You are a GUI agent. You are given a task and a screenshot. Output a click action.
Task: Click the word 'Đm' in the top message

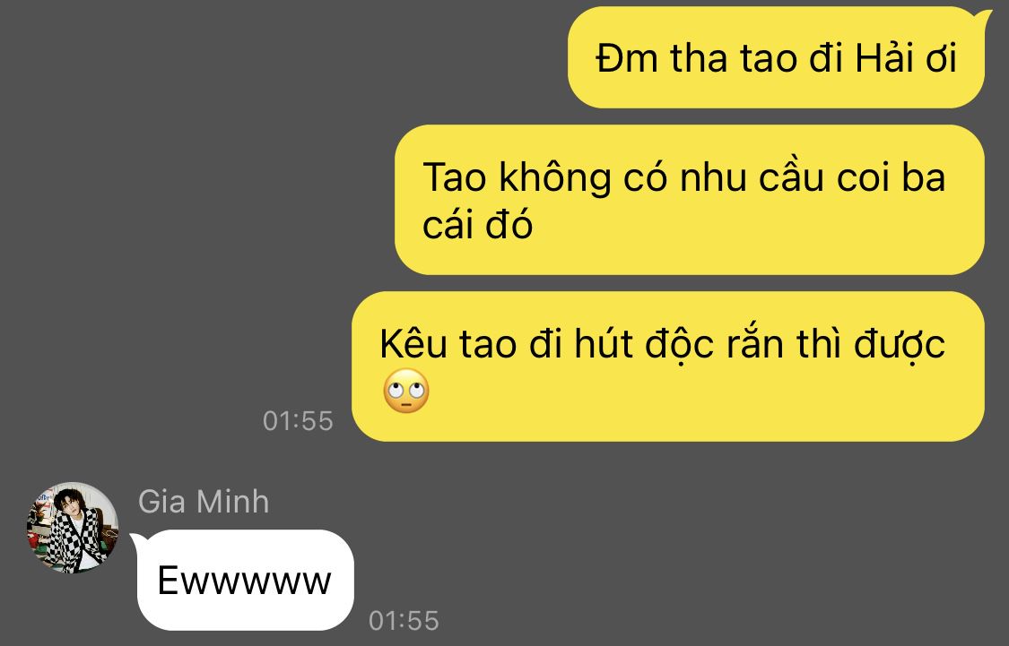click(627, 58)
